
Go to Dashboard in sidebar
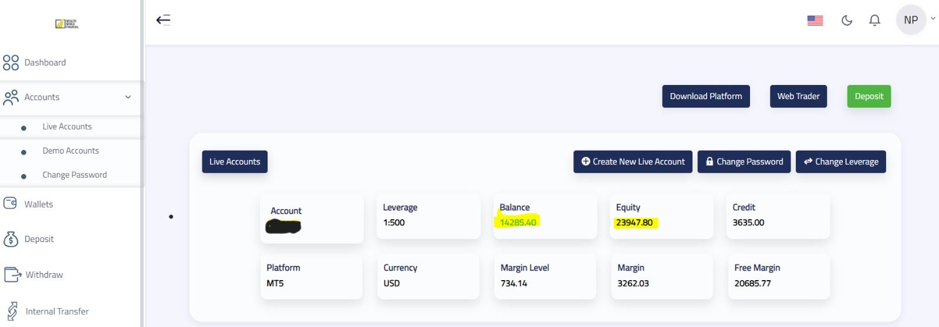tap(45, 63)
